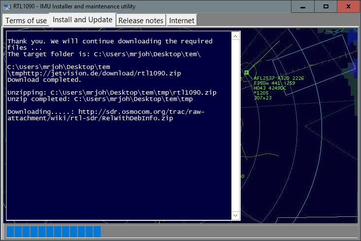
Task: Click the '307+23' radar label line
Action: (x=263, y=98)
